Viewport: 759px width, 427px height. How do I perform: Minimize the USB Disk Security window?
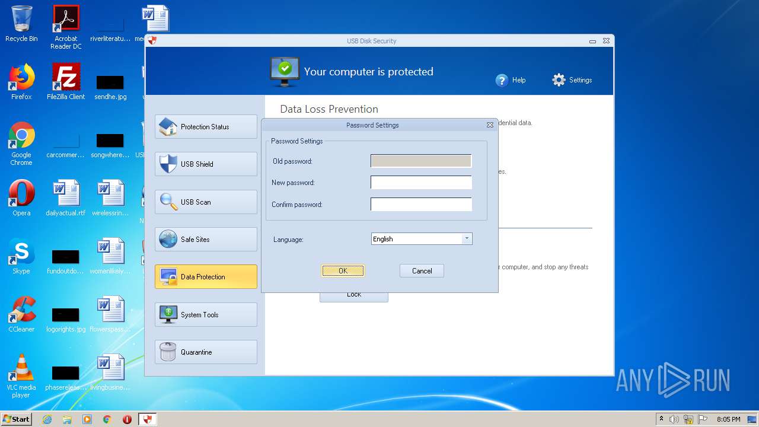(592, 41)
